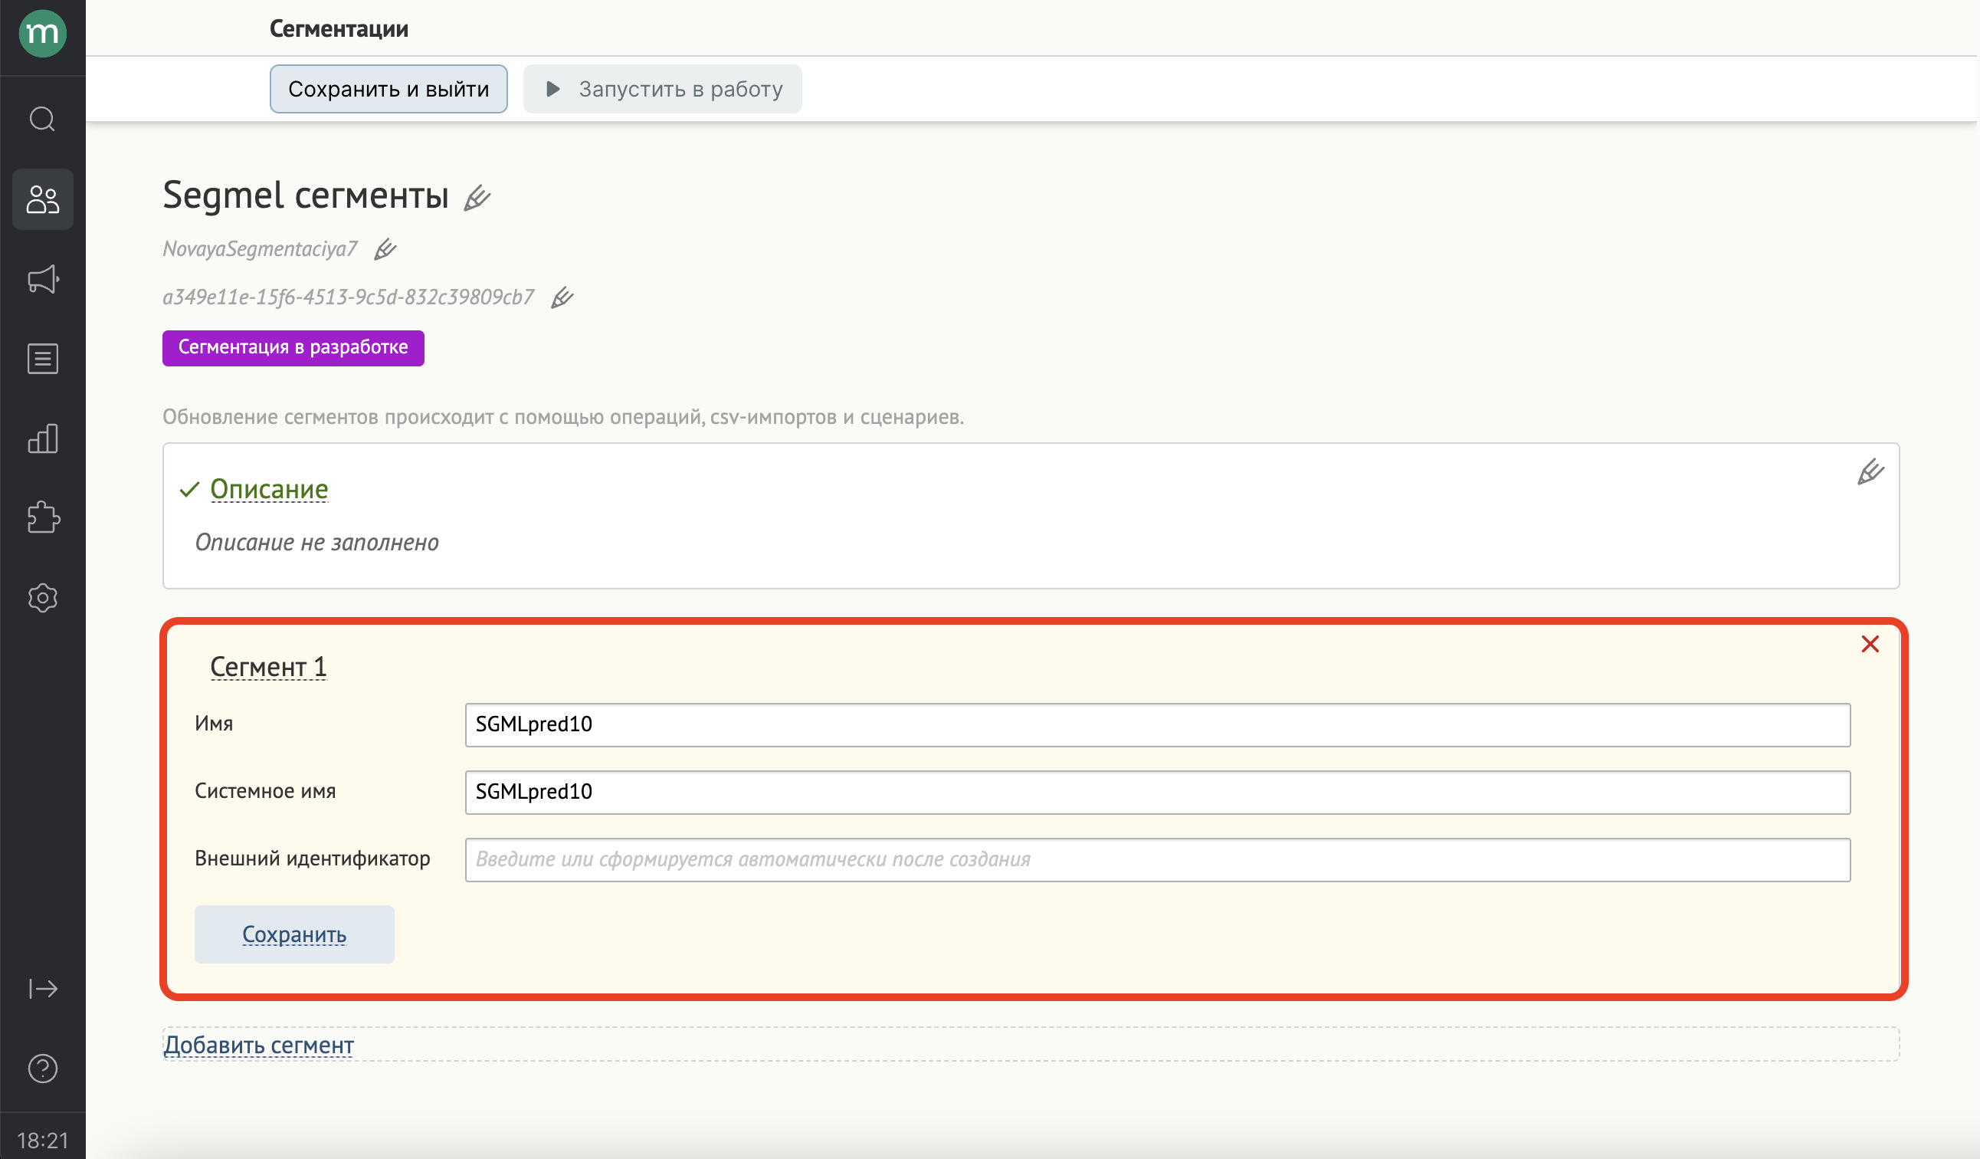Edit the Segmel сегменты title pencil
This screenshot has height=1159, width=1980.
point(477,197)
